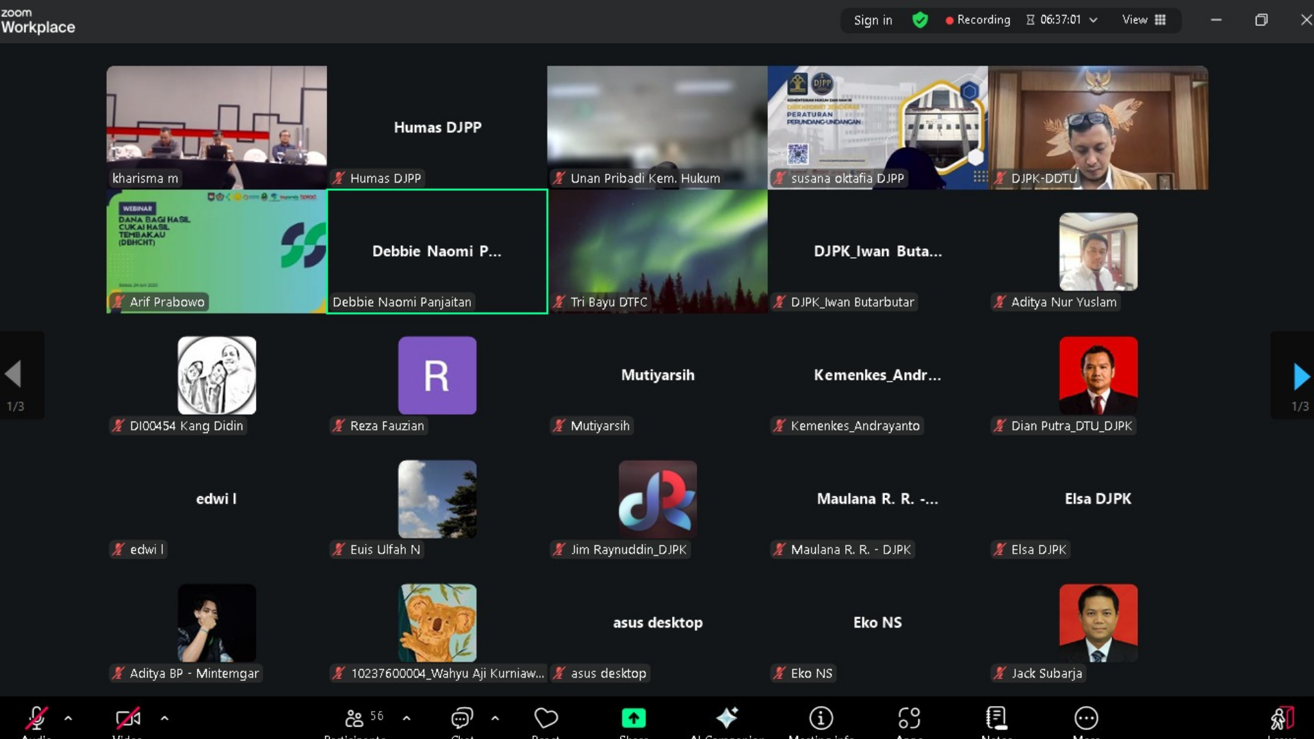
Task: Go to next participant page arrow
Action: pyautogui.click(x=1300, y=376)
